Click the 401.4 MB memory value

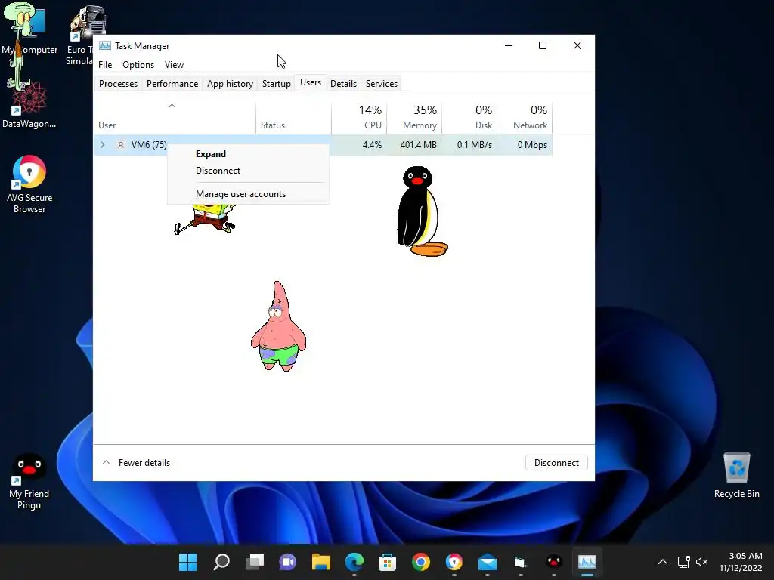click(419, 145)
